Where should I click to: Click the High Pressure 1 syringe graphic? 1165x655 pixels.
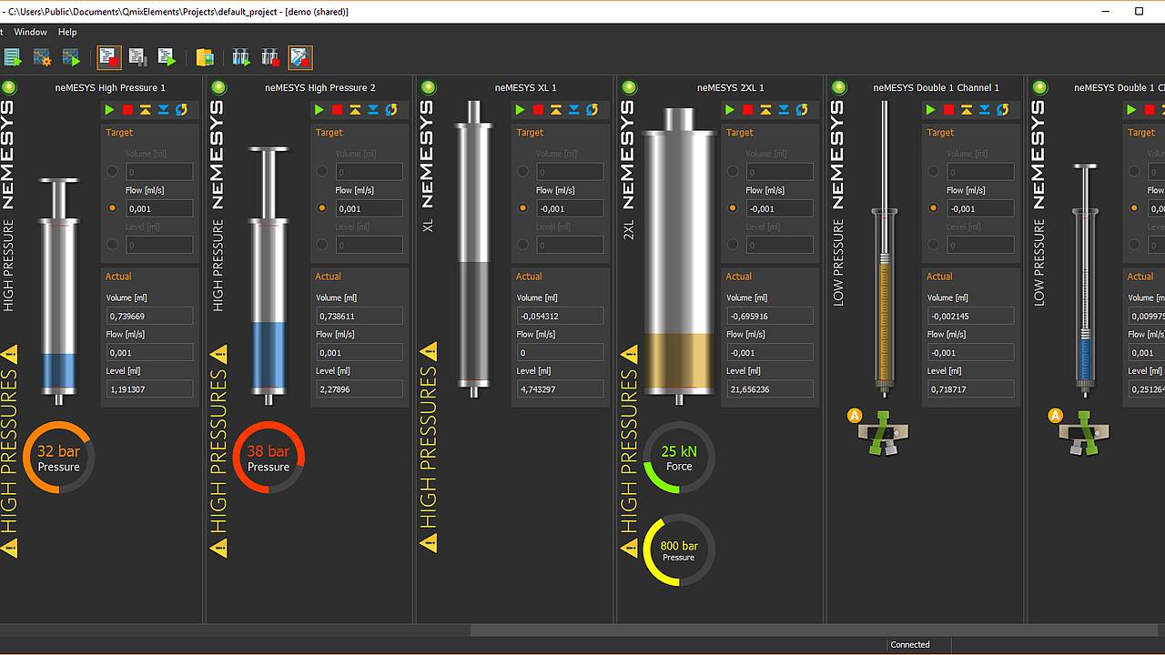59,291
